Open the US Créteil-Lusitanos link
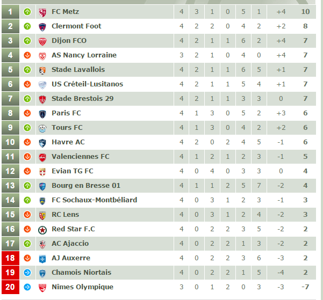Image resolution: width=323 pixels, height=300 pixels. tap(88, 84)
